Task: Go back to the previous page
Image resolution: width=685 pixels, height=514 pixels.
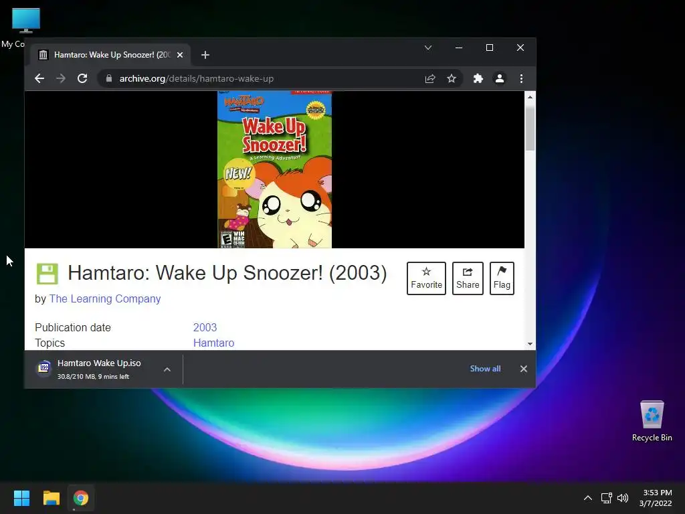Action: [x=39, y=79]
